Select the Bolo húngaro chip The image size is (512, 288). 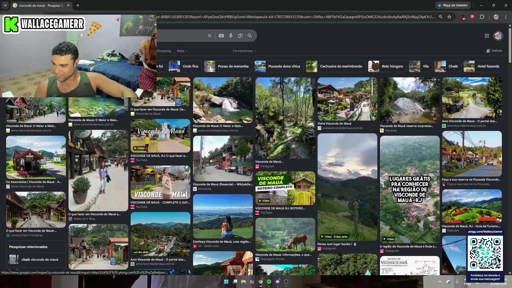[x=386, y=66]
